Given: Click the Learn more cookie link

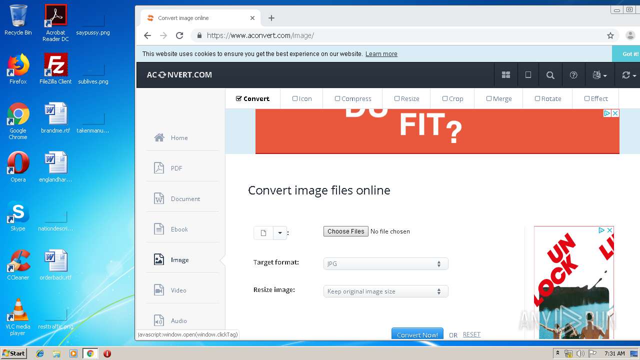Looking at the screenshot, I should coord(381,54).
